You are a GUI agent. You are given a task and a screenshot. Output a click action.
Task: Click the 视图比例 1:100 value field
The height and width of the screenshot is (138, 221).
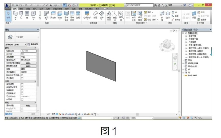pos(29,51)
